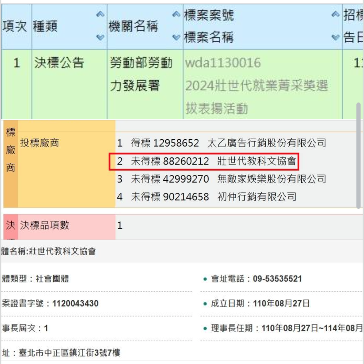The height and width of the screenshot is (364, 364).
Task: Click the vertical scrollbar beside bidder list
Action: pos(358,156)
